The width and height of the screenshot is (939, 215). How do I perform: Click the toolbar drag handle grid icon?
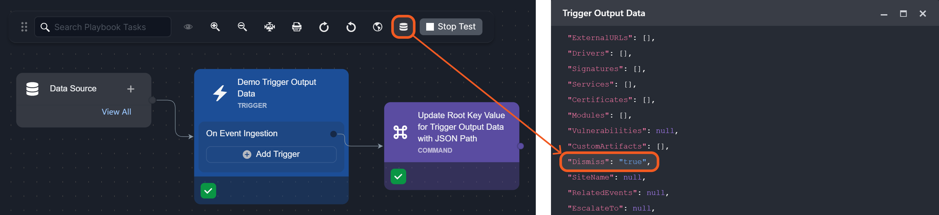24,27
